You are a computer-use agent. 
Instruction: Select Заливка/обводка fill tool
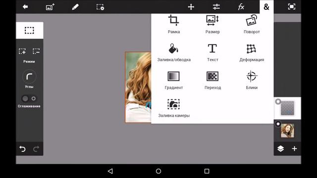pos(174,52)
